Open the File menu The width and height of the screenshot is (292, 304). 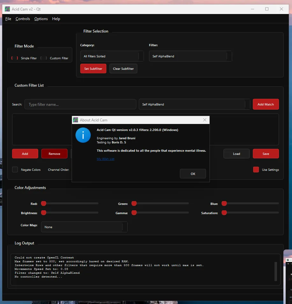click(8, 19)
